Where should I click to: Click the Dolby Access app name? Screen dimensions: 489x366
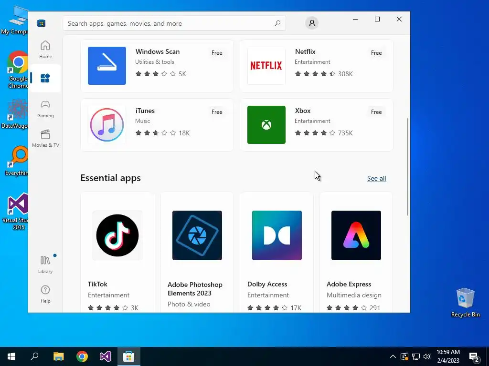point(267,284)
